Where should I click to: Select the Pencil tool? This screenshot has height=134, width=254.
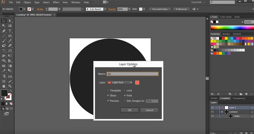(x=10, y=41)
